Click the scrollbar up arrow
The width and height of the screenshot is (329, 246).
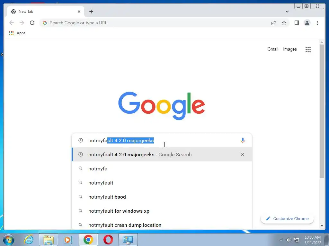[322, 42]
